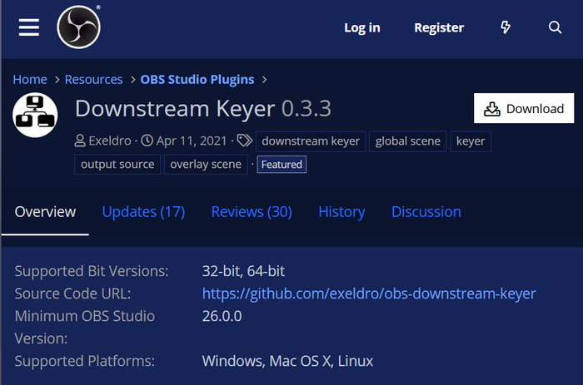Image resolution: width=583 pixels, height=385 pixels.
Task: Click the Apr 11, 2021 date
Action: click(x=192, y=141)
